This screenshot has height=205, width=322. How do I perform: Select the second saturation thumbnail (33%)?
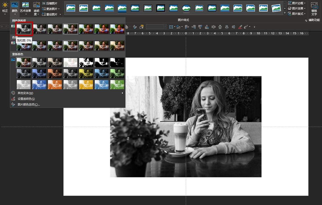coord(39,29)
